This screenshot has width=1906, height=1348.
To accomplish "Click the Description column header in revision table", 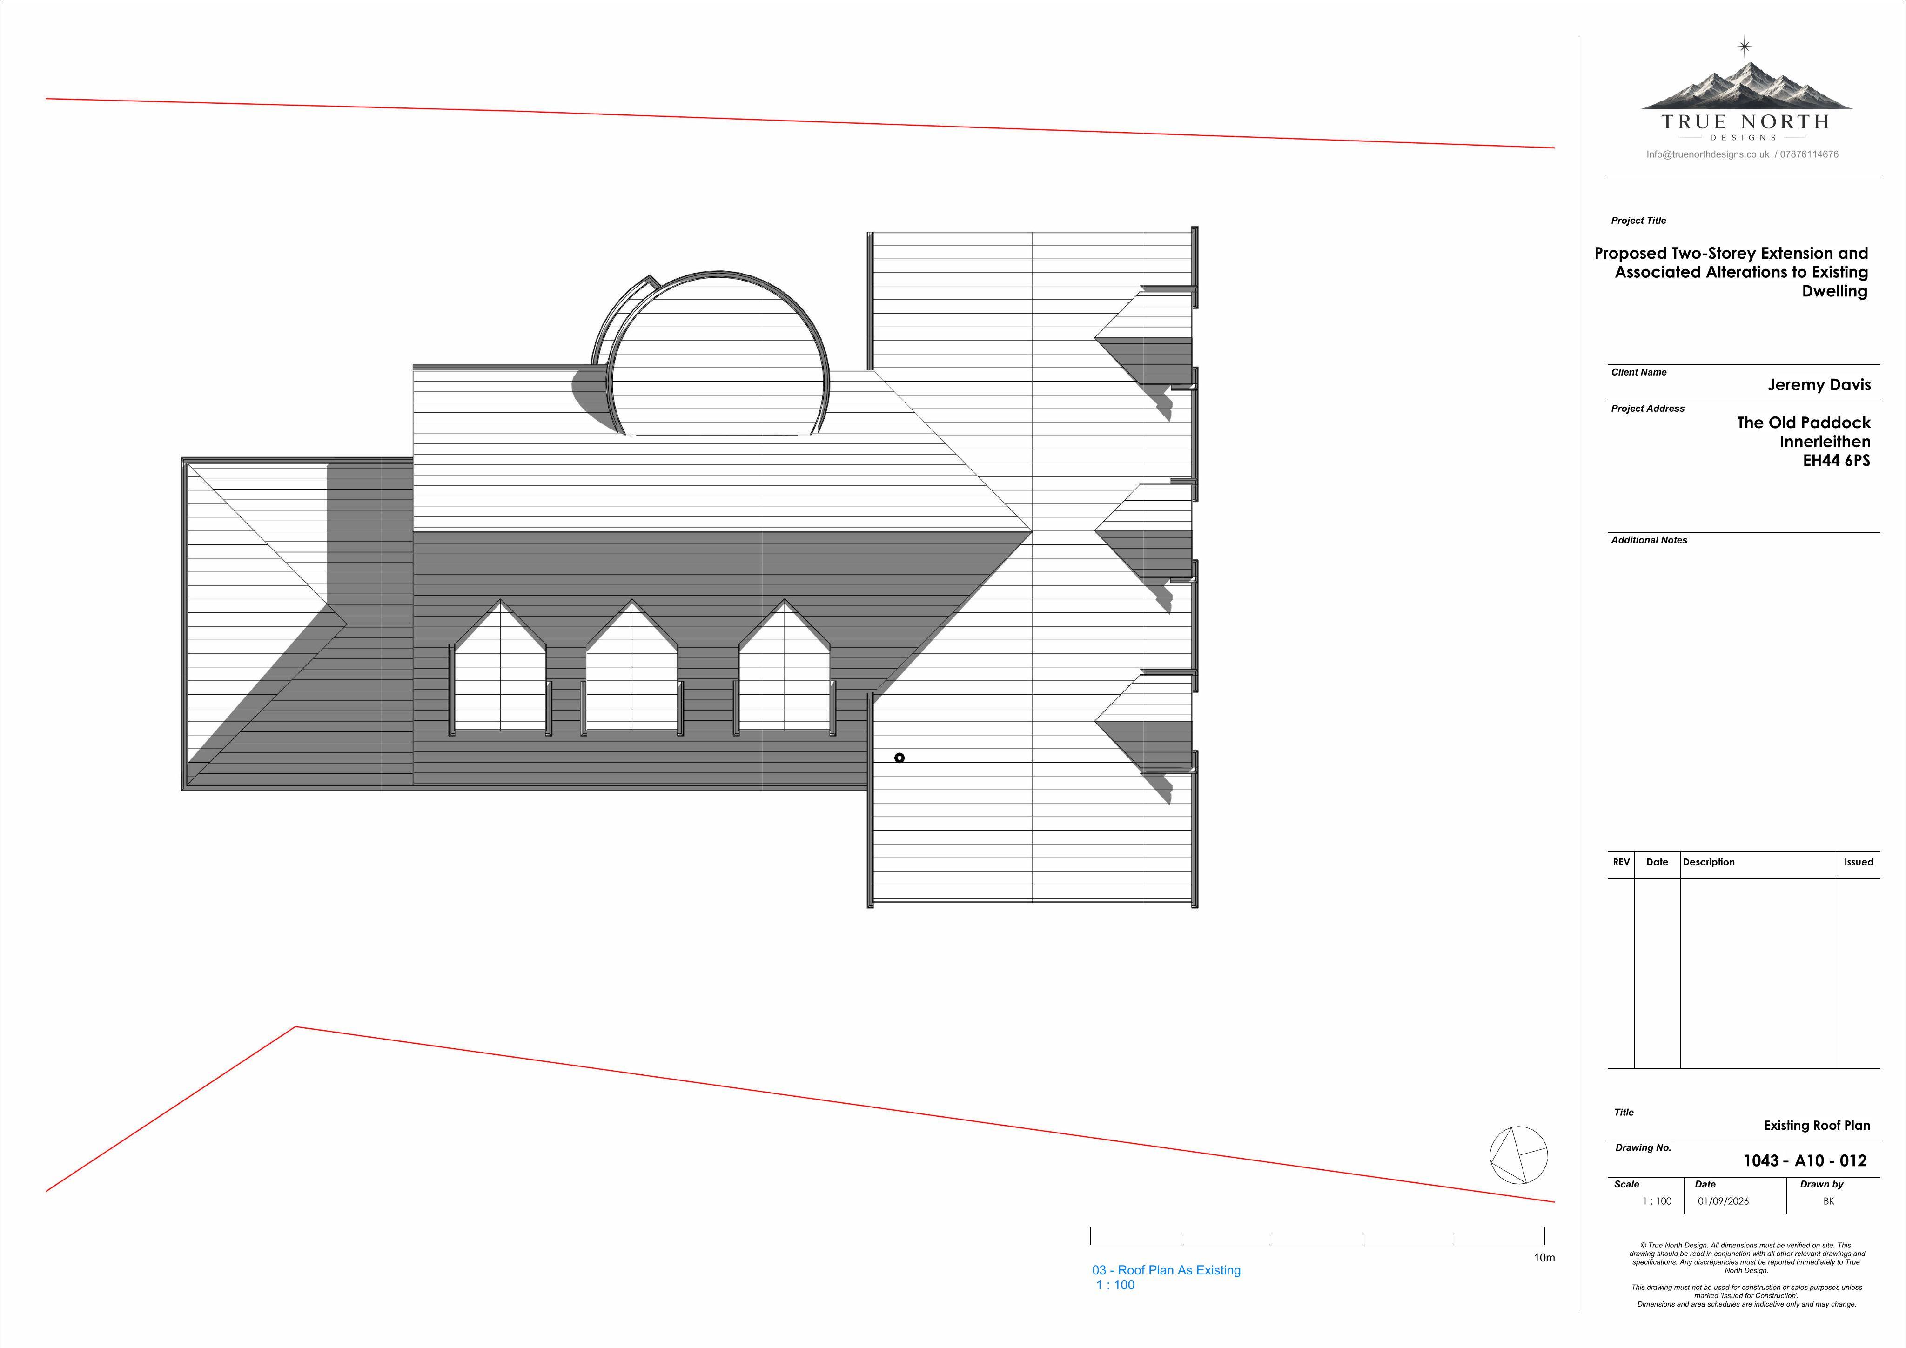I will (1708, 862).
